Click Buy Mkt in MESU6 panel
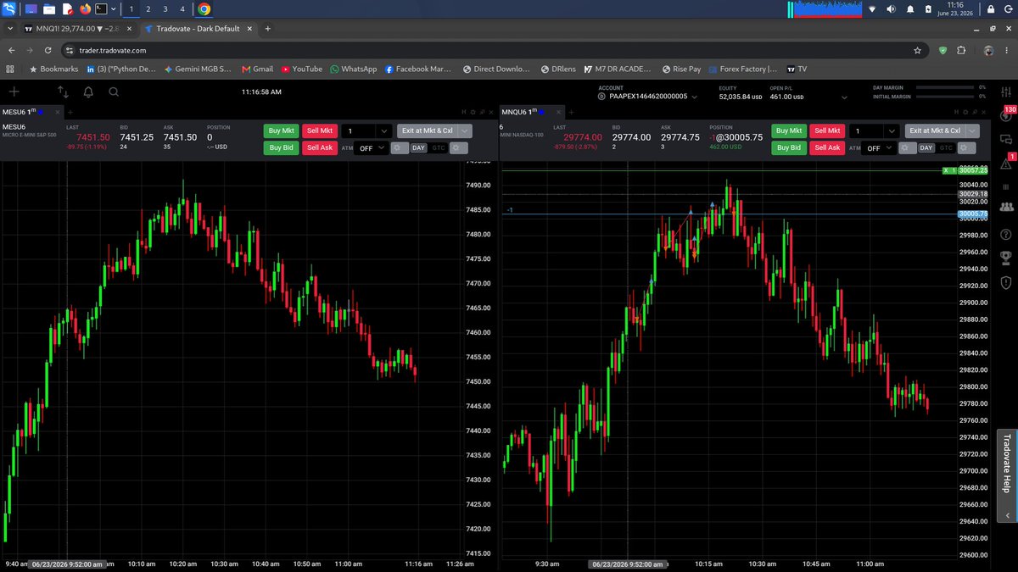1018x572 pixels. click(x=281, y=131)
